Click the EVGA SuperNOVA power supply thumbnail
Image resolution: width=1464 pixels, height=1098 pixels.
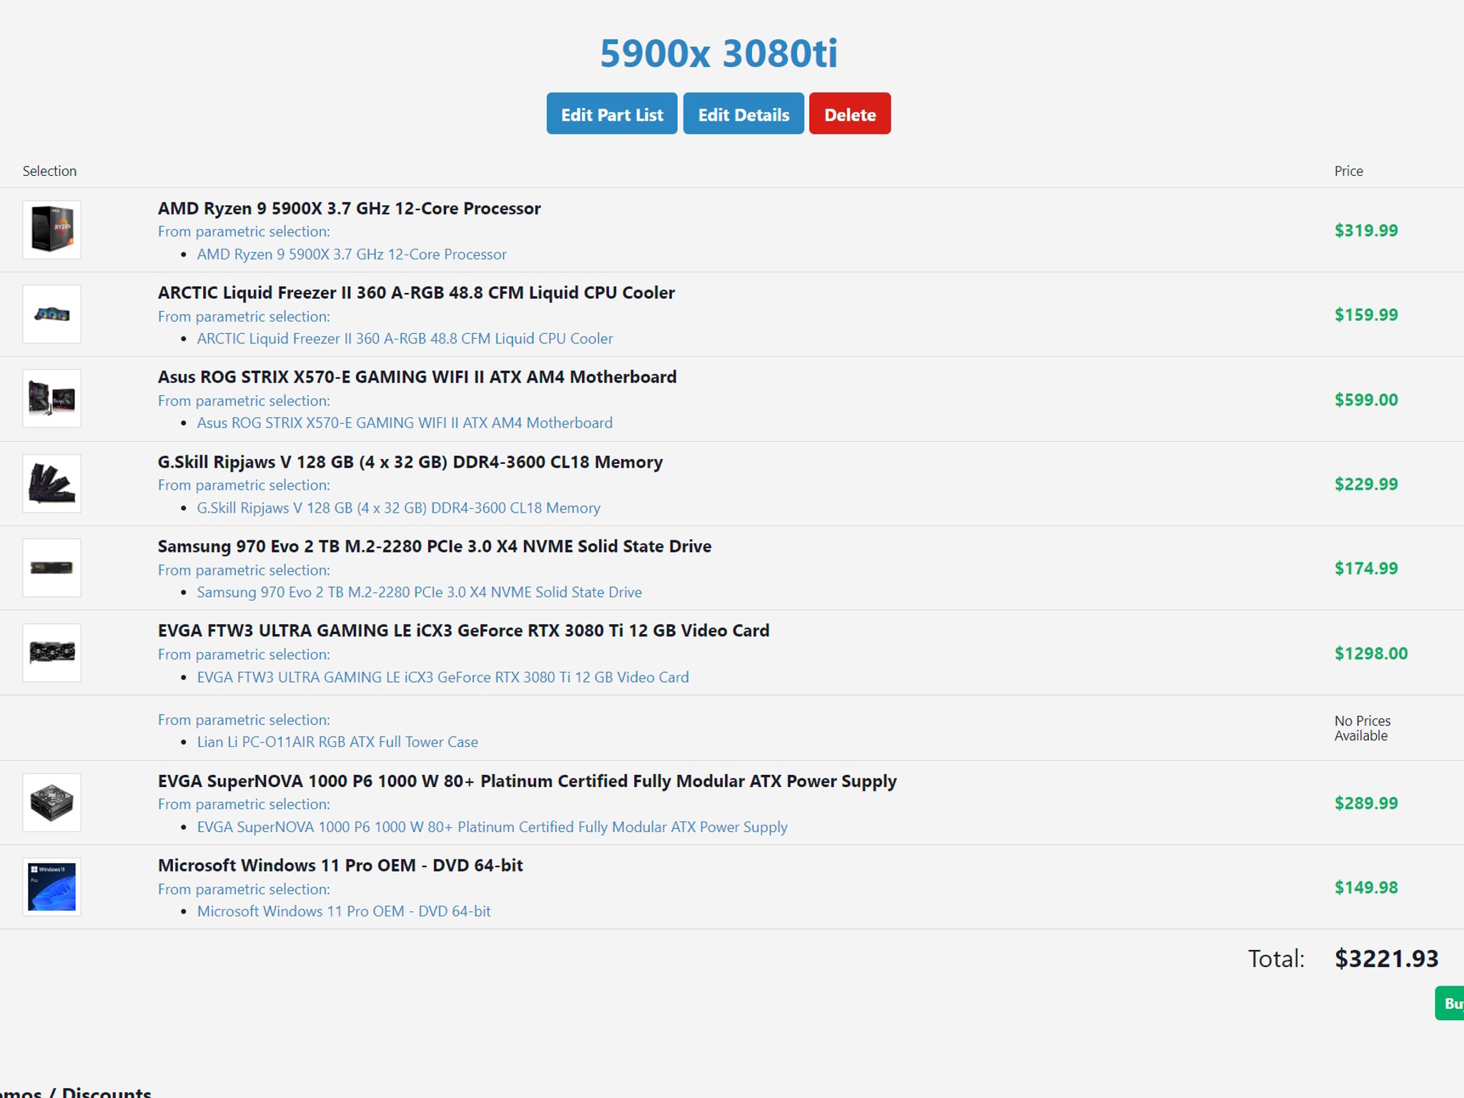[51, 802]
